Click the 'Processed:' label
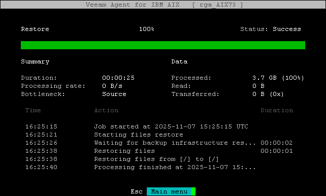Screen dimensions: 326x196 click(191, 78)
